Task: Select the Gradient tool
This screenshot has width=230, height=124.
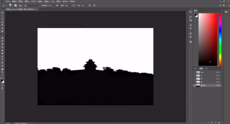Action: (x=2, y=47)
